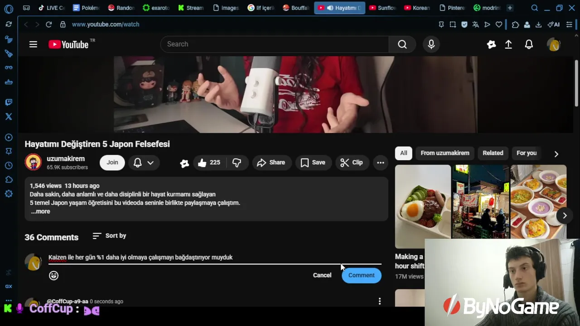Open YouTube notifications bell
Image resolution: width=580 pixels, height=326 pixels.
point(529,44)
